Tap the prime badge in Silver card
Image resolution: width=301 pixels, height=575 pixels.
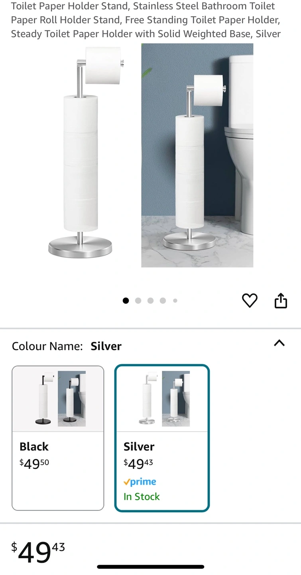[x=140, y=482]
